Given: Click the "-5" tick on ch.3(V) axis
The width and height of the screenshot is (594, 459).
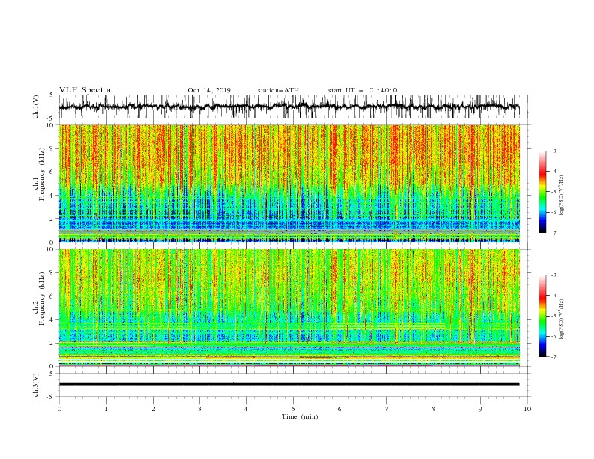Looking at the screenshot, I should click(50, 397).
